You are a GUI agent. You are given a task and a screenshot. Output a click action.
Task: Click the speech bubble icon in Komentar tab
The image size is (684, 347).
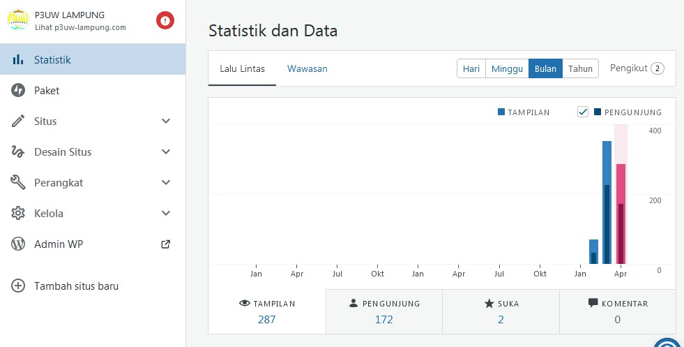point(593,302)
